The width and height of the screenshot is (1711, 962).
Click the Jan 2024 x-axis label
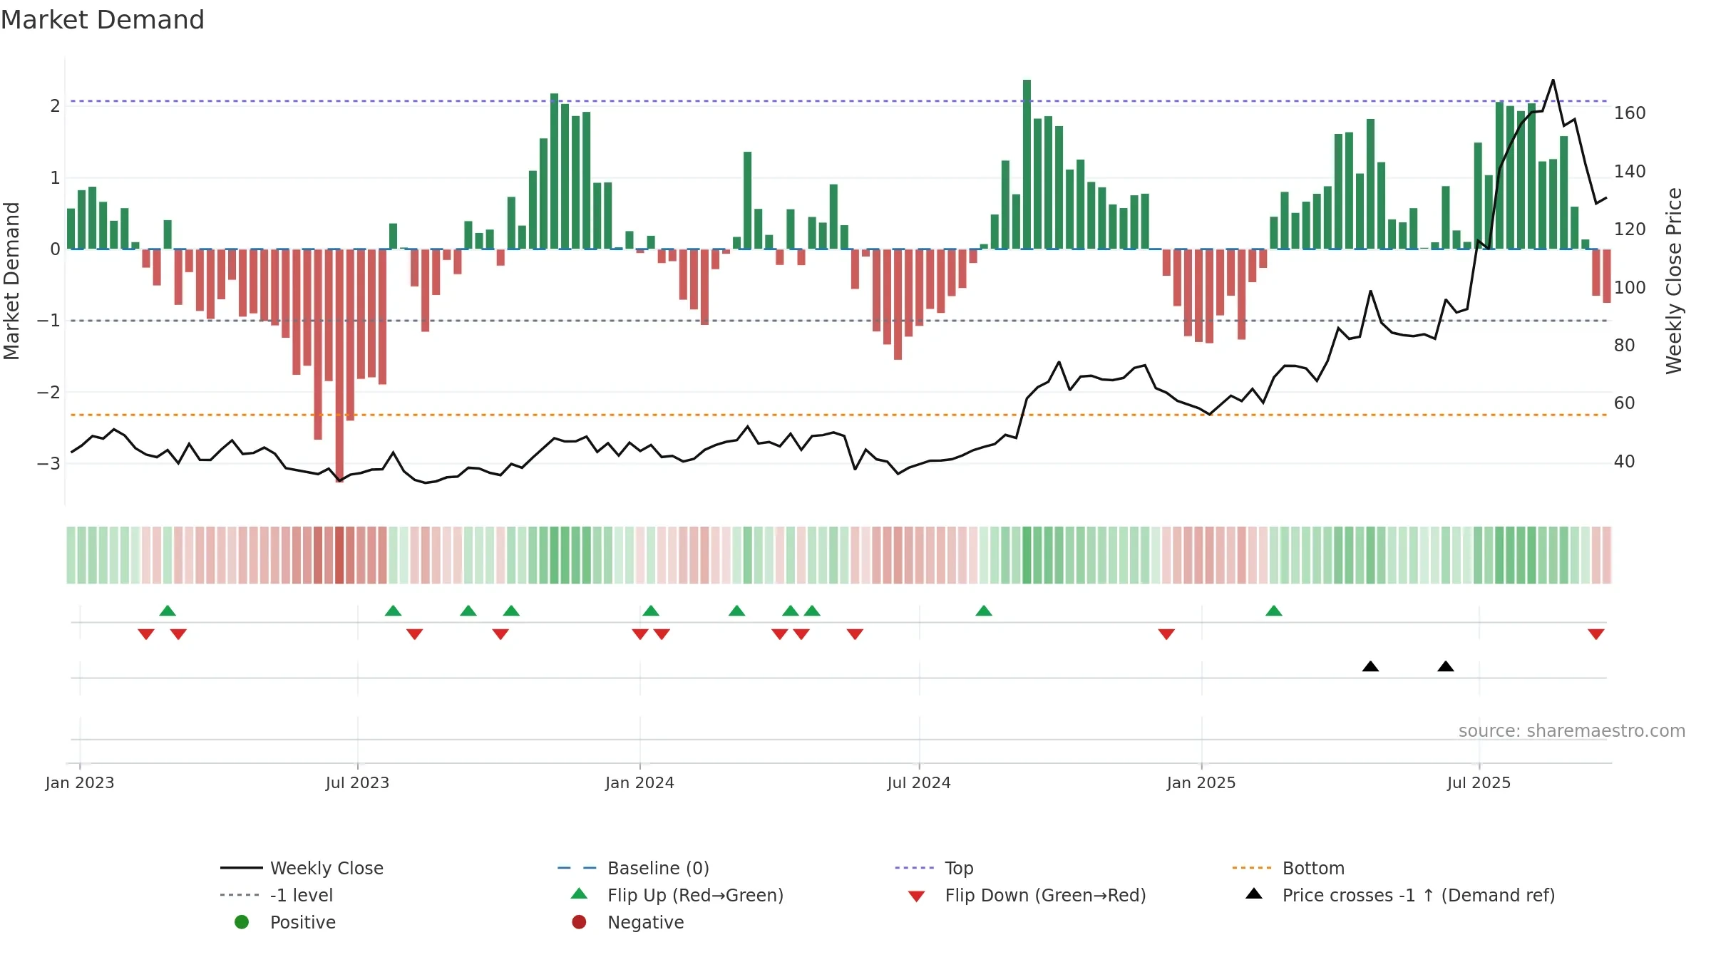pyautogui.click(x=639, y=782)
